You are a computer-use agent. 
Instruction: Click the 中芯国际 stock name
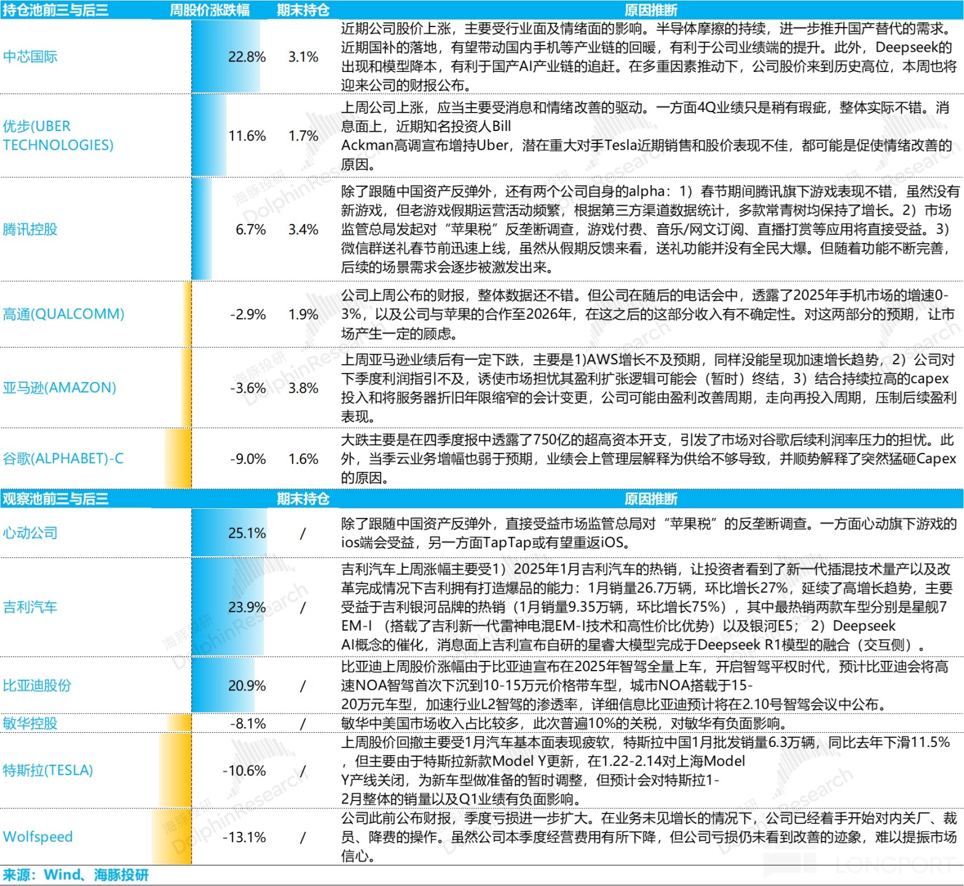click(x=30, y=57)
